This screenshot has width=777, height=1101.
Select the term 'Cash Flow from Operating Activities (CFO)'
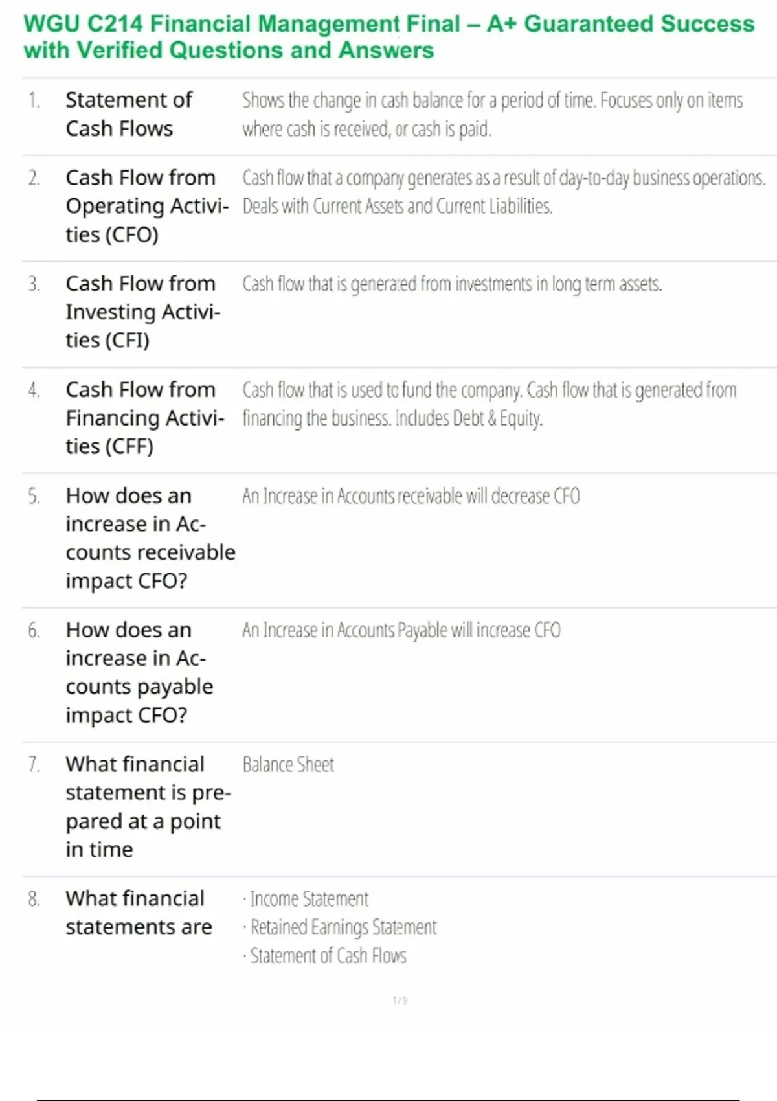coord(146,206)
